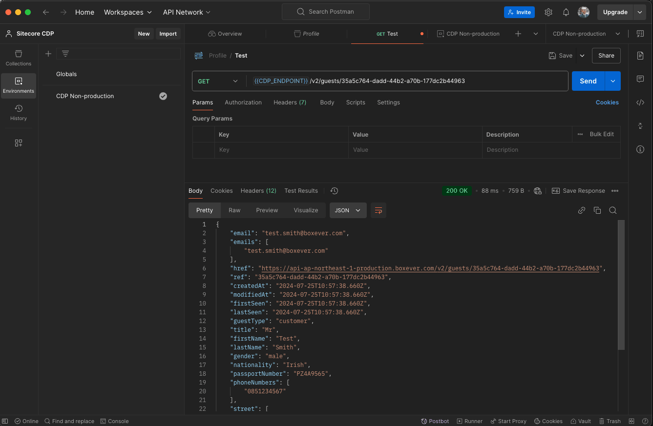The height and width of the screenshot is (426, 653).
Task: Expand the JSON format dropdown
Action: tap(348, 210)
